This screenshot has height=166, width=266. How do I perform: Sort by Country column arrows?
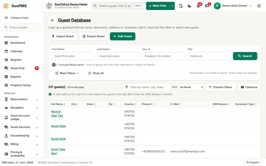click(x=136, y=104)
